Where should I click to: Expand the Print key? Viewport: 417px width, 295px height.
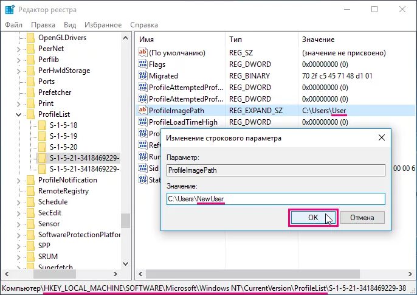click(x=18, y=104)
